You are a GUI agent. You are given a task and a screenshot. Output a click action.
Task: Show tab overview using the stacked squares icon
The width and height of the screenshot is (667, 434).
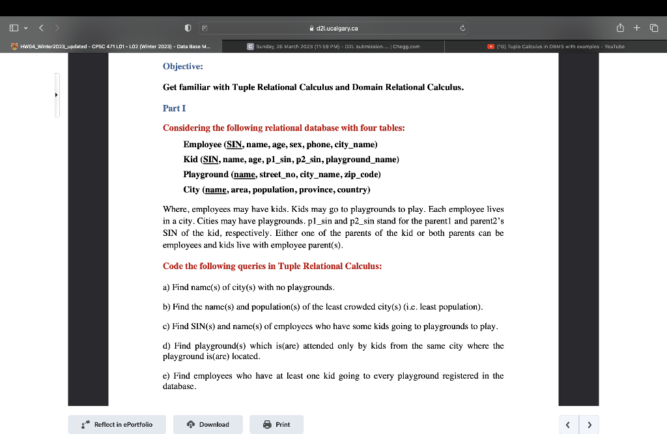click(x=653, y=28)
